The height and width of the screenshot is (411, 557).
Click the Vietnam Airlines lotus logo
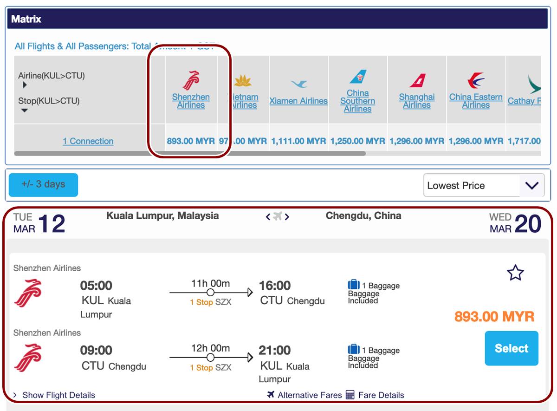pyautogui.click(x=243, y=81)
